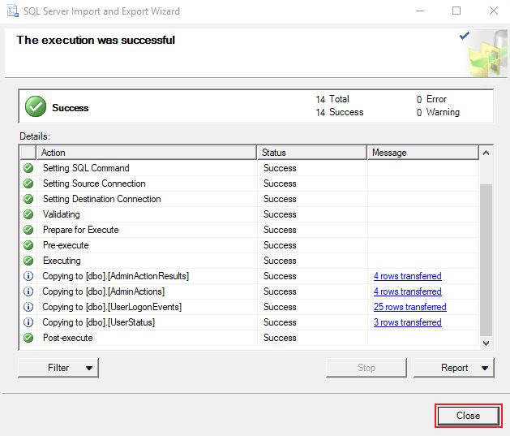Open the Report dropdown button

454,368
